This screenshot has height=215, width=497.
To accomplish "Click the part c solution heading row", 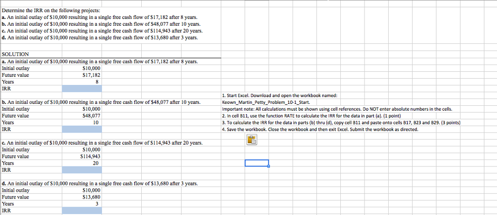I will (x=102, y=143).
